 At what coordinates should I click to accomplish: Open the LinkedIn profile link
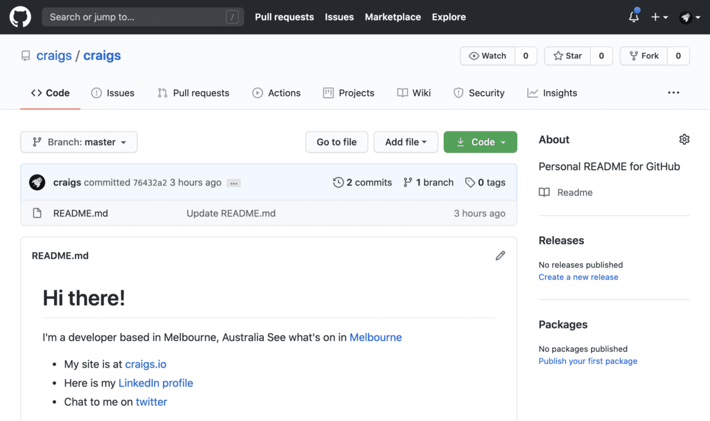(156, 383)
